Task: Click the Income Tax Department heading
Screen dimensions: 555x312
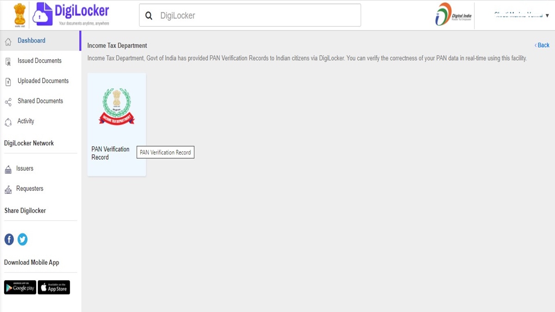Action: [x=117, y=46]
